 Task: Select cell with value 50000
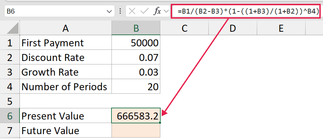(x=136, y=43)
